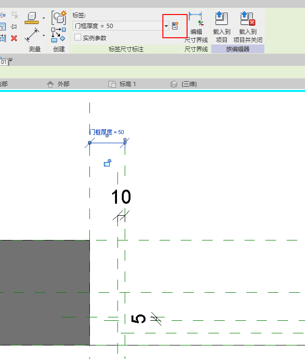Toggle the blue lock icon under the dimension

[x=107, y=163]
